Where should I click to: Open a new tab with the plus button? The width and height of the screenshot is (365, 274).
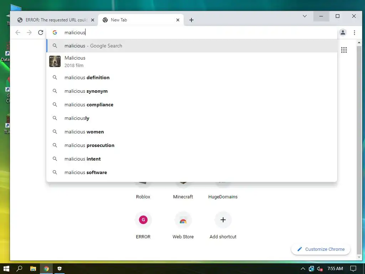click(x=191, y=20)
